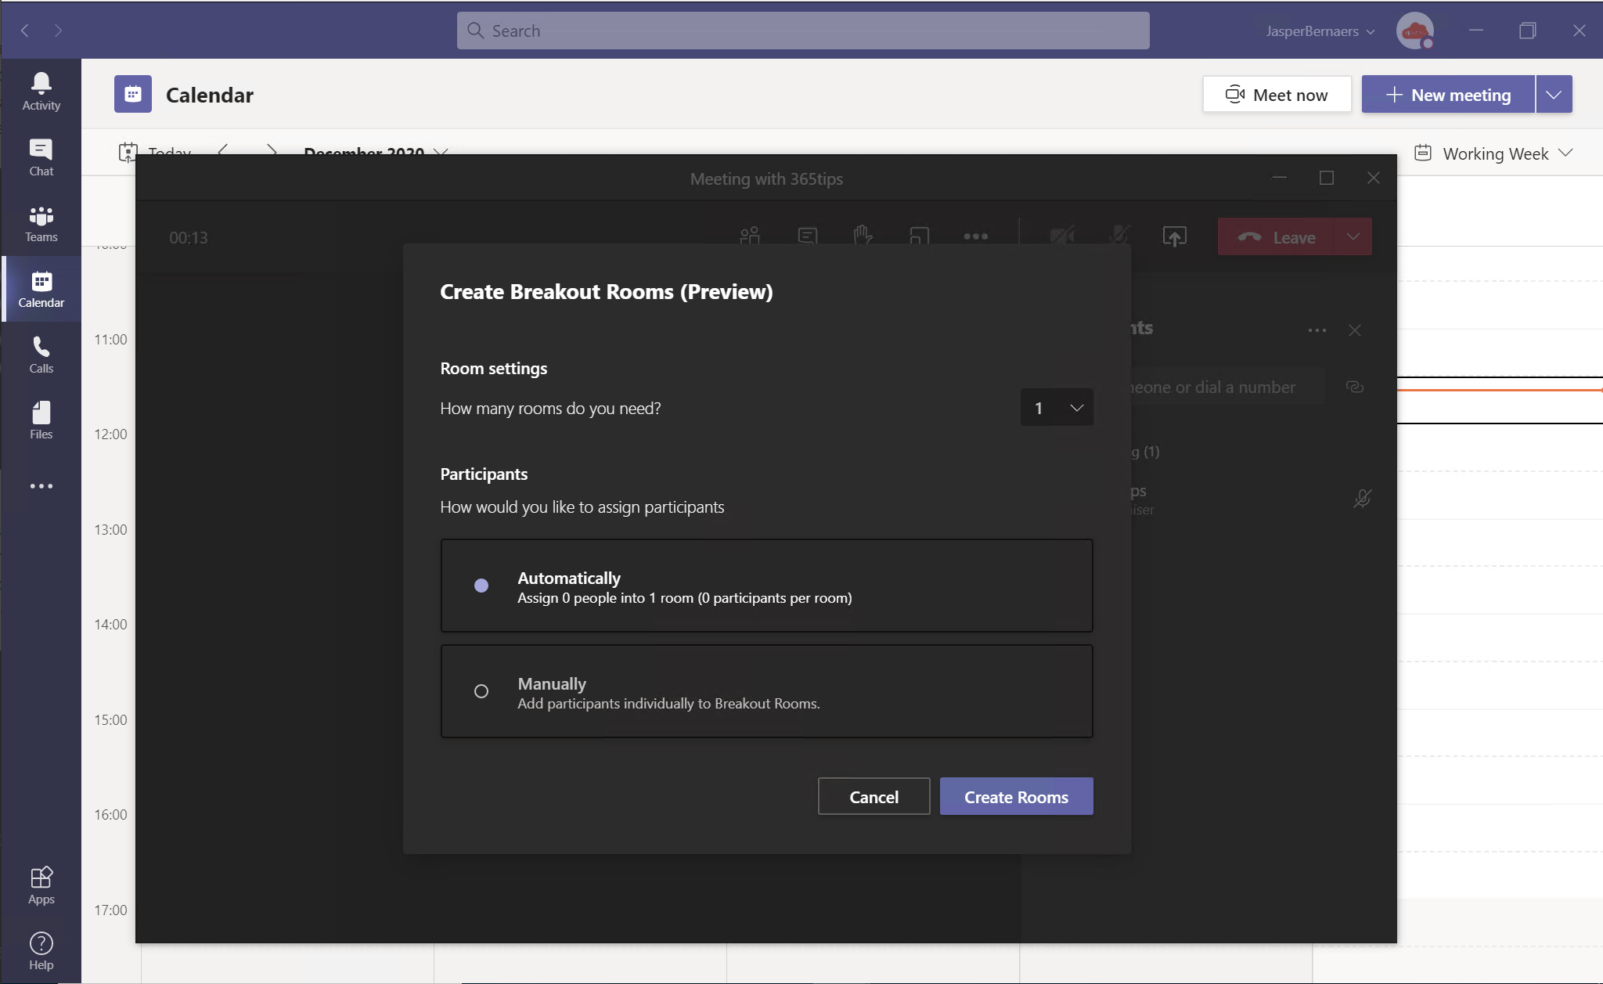Viewport: 1603px width, 984px height.
Task: Toggle working week calendar view
Action: [x=1495, y=153]
